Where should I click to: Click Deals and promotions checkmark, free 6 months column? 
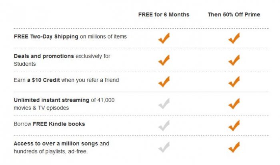(x=164, y=60)
